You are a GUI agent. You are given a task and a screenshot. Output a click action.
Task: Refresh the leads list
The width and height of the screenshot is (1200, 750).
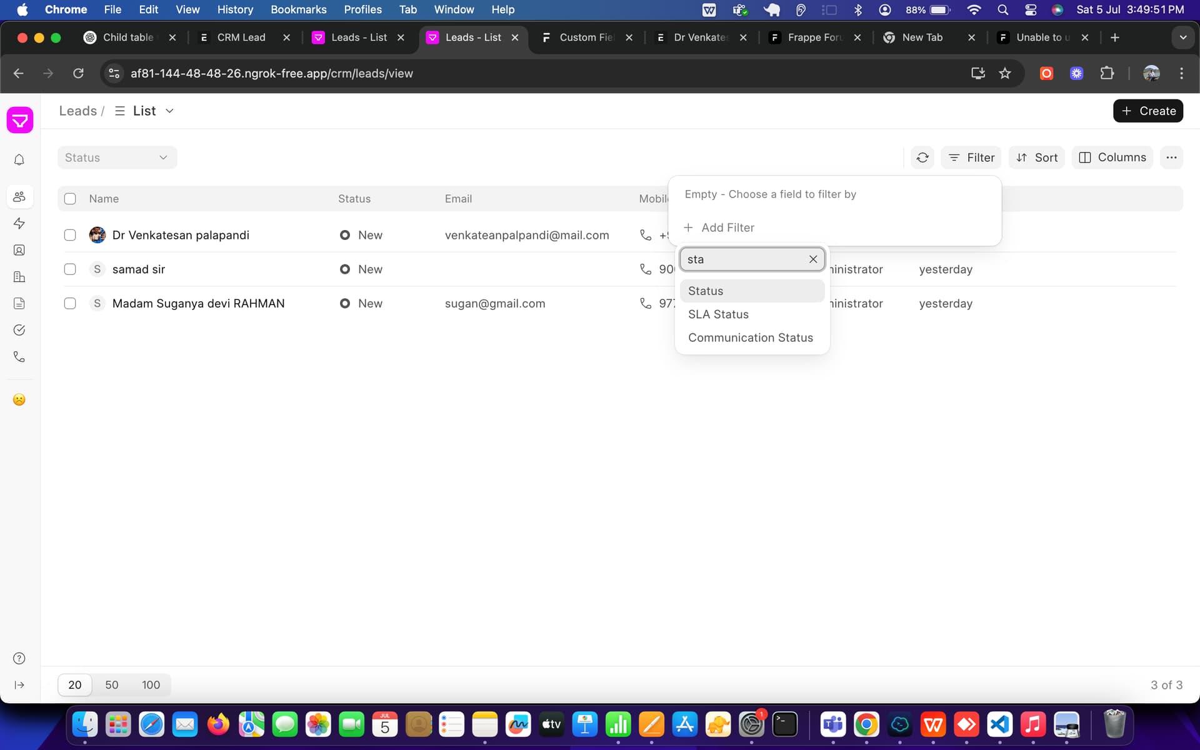pos(922,157)
